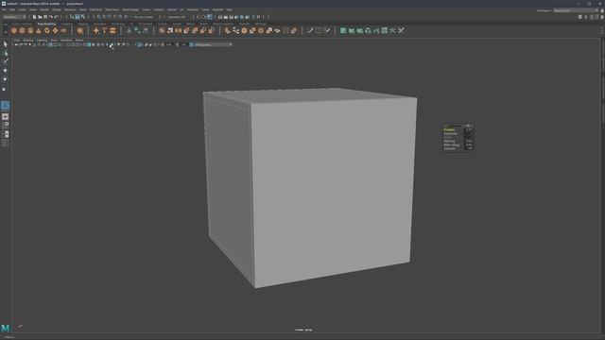Viewport: 605px width, 340px height.
Task: Click the workspace lock icon at top right
Action: pyautogui.click(x=602, y=10)
